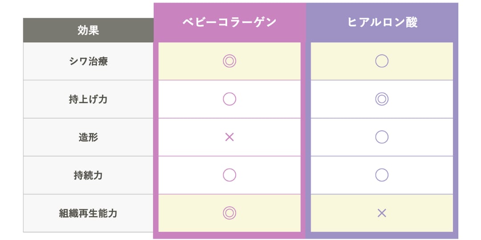Click the circle for ヒアルロン酸 持続力

coord(382,175)
